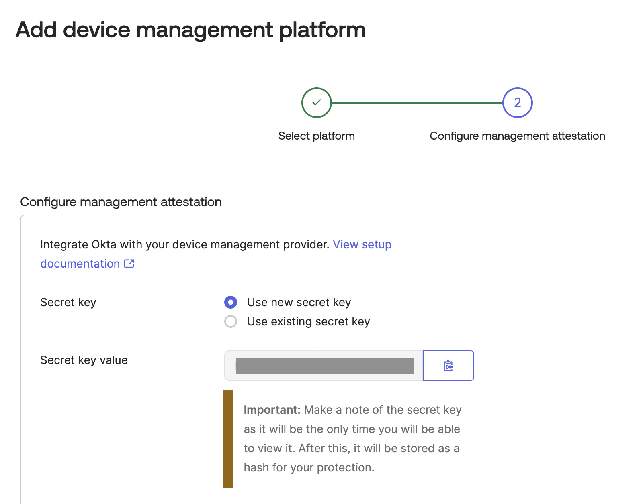Click the completed step checkmark circle
This screenshot has width=643, height=504.
click(x=316, y=103)
